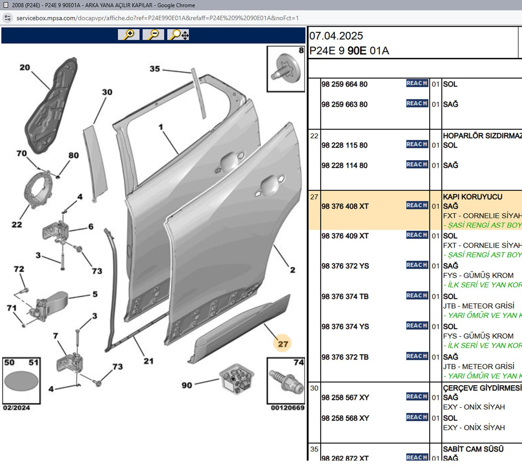This screenshot has width=522, height=465.
Task: Click the zoom in magnifier icon
Action: click(x=129, y=35)
